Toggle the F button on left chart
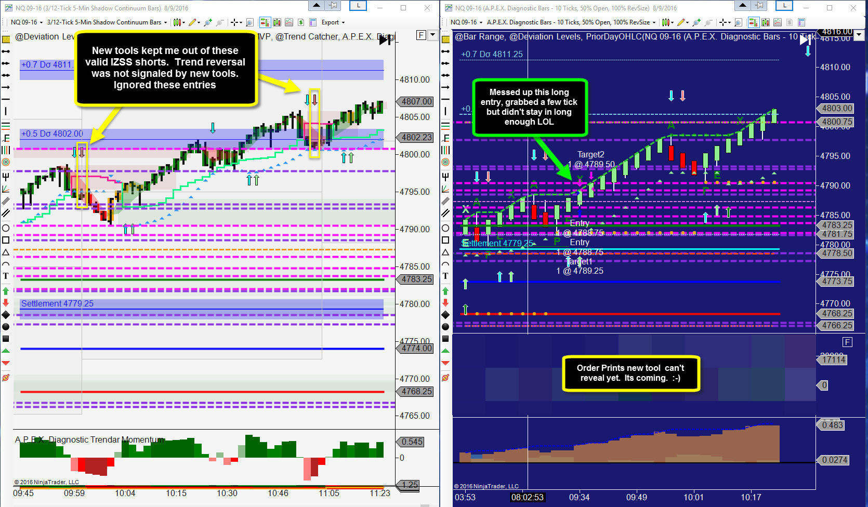 (422, 35)
